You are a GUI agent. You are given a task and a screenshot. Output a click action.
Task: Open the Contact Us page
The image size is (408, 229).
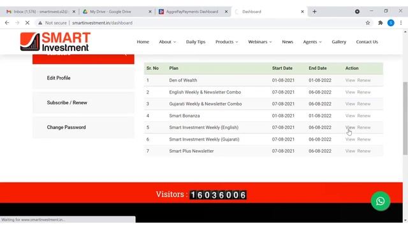click(367, 42)
